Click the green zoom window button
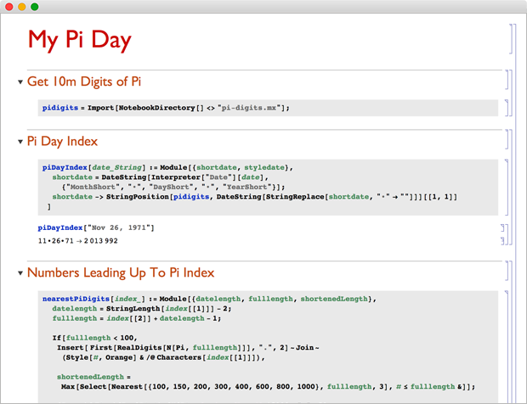This screenshot has width=527, height=404. 35,7
